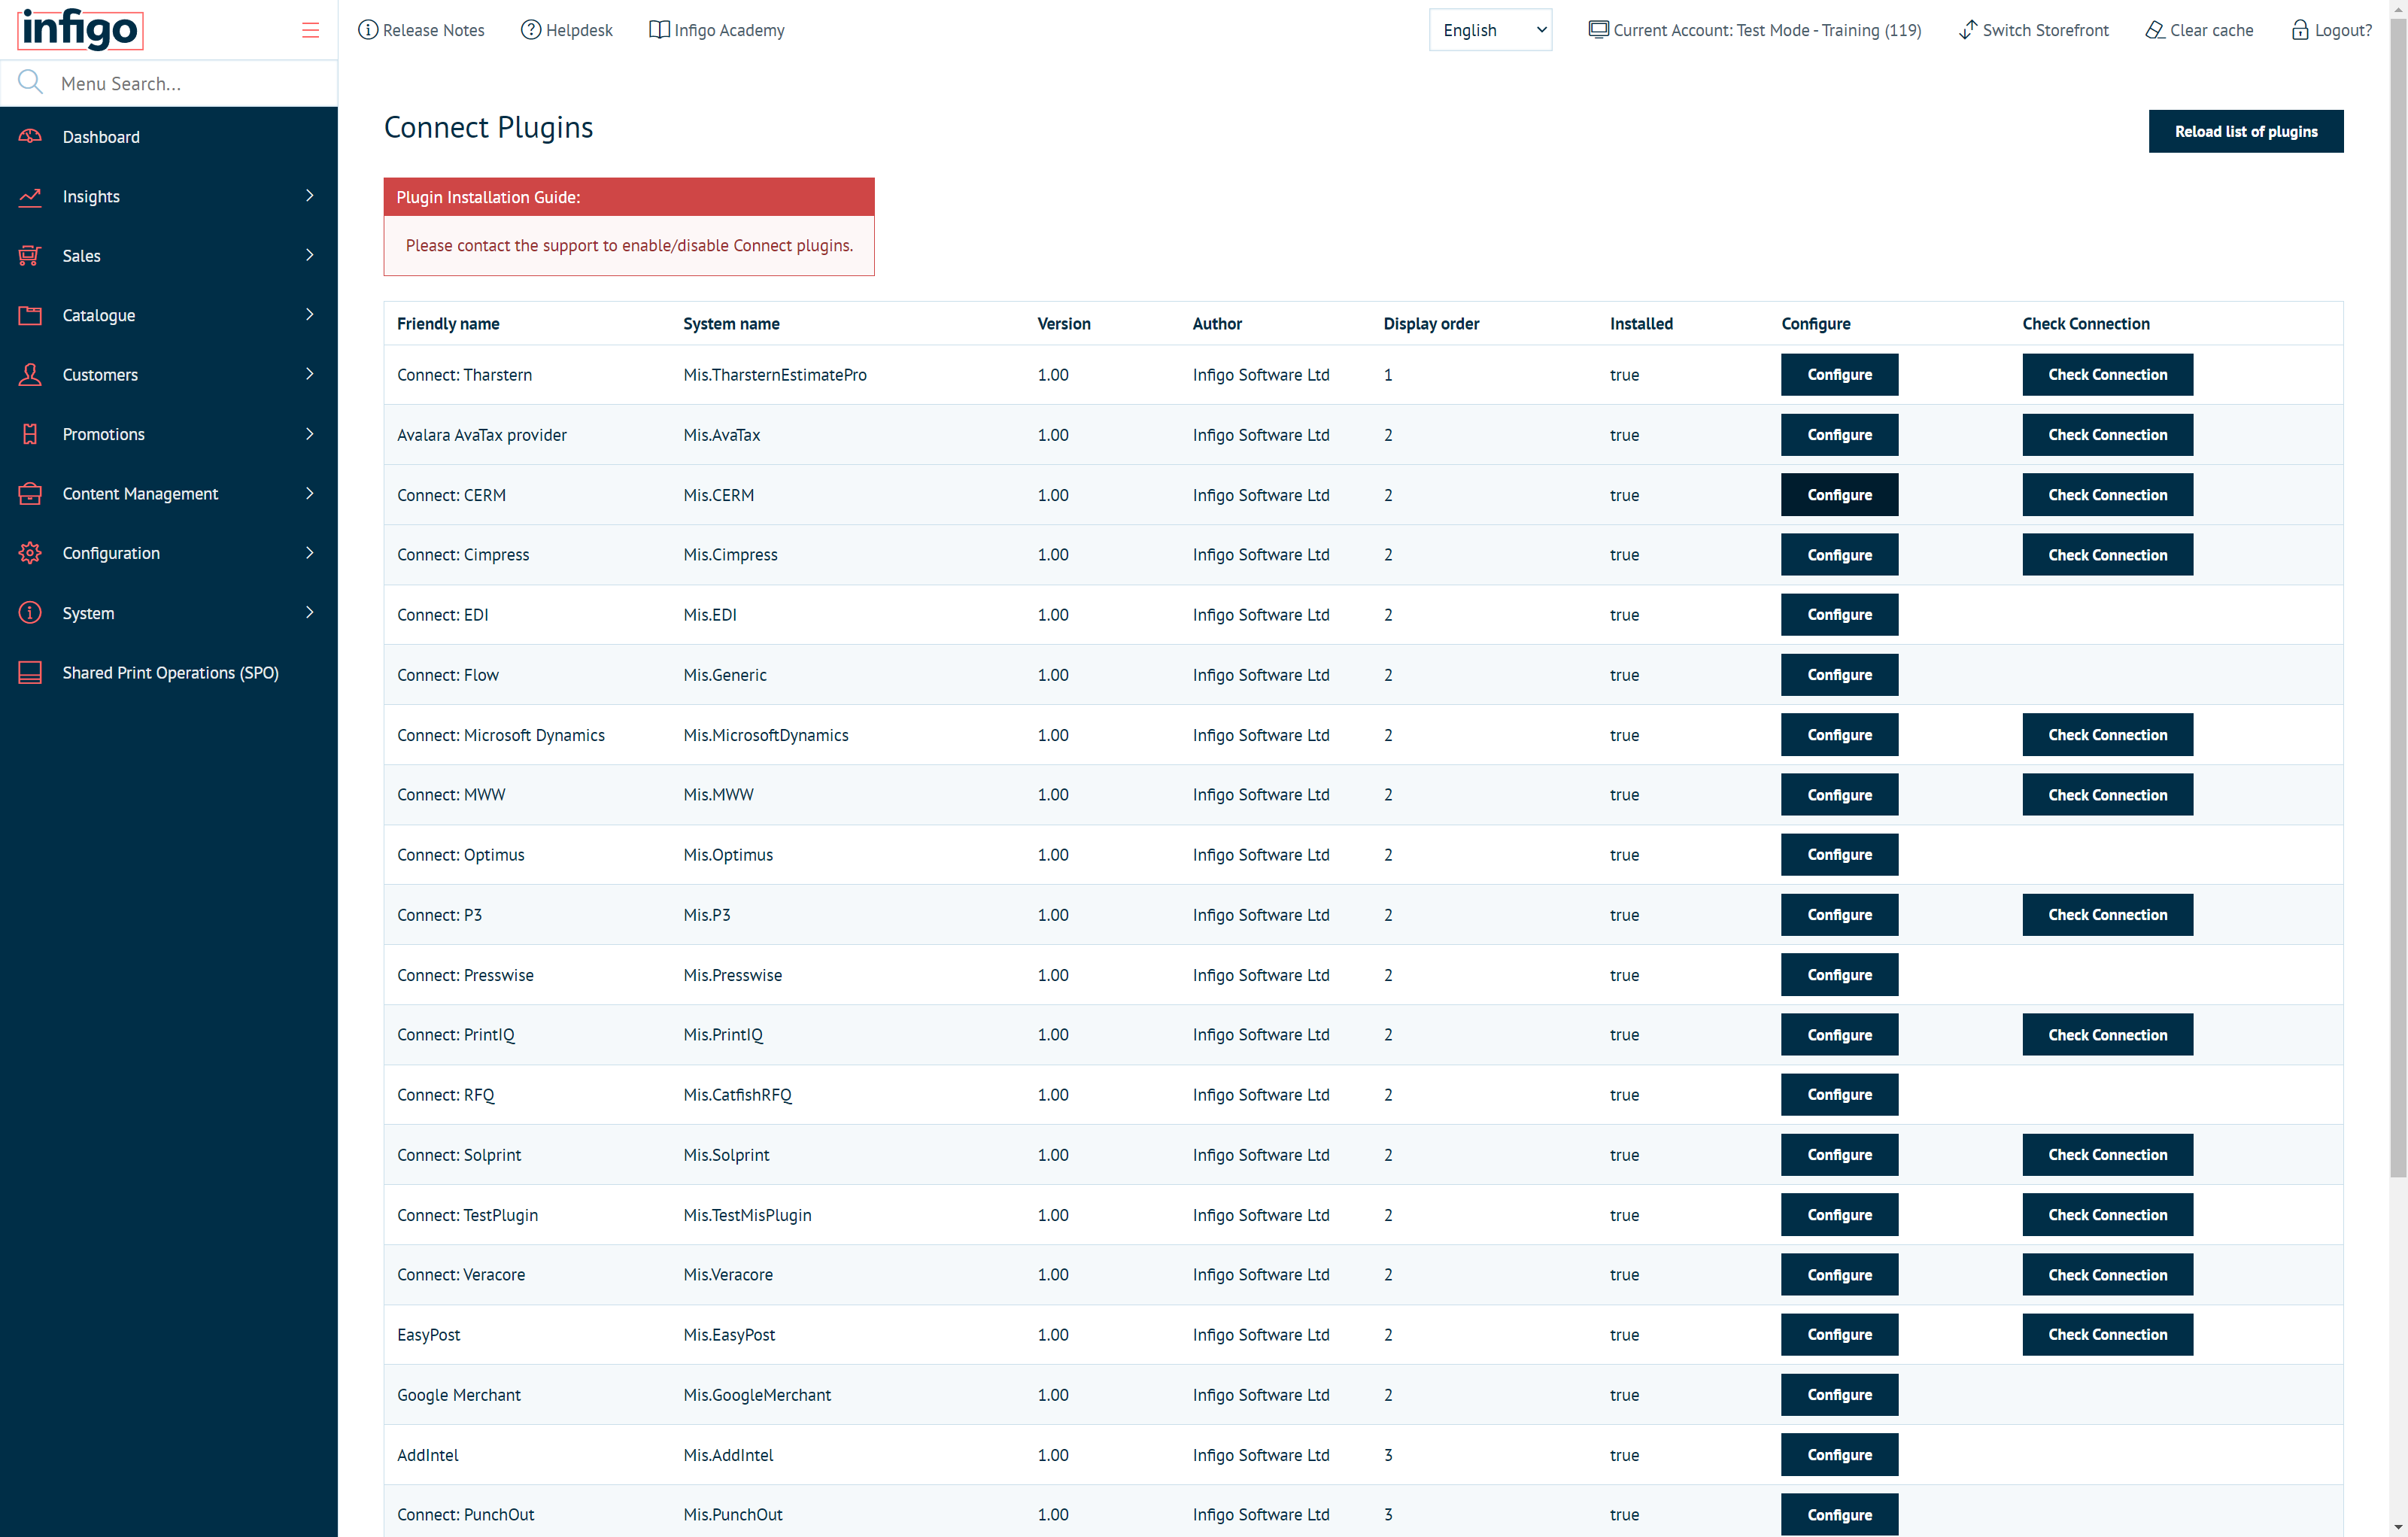Screen dimensions: 2408x1537
Task: Toggle the hamburger sidebar menu icon
Action: [310, 30]
